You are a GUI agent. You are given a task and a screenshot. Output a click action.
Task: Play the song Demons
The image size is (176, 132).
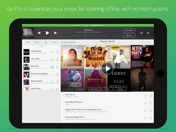[47, 33]
